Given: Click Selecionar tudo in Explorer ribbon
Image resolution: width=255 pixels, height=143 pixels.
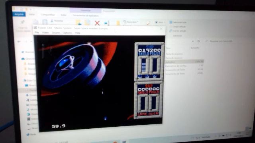Looking at the screenshot, I should [178, 22].
